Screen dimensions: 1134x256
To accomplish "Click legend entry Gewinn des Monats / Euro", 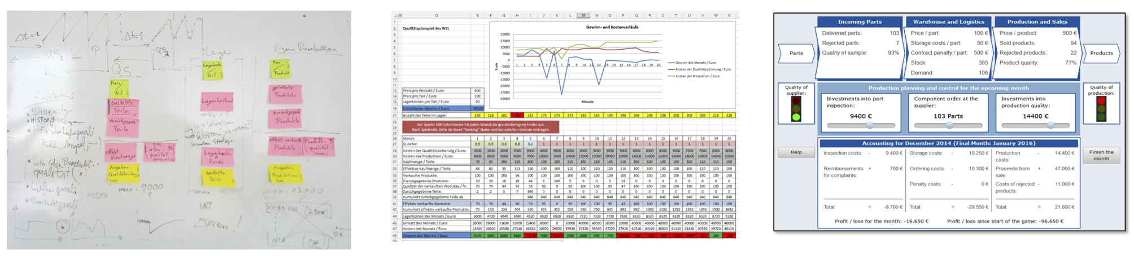I will 692,63.
